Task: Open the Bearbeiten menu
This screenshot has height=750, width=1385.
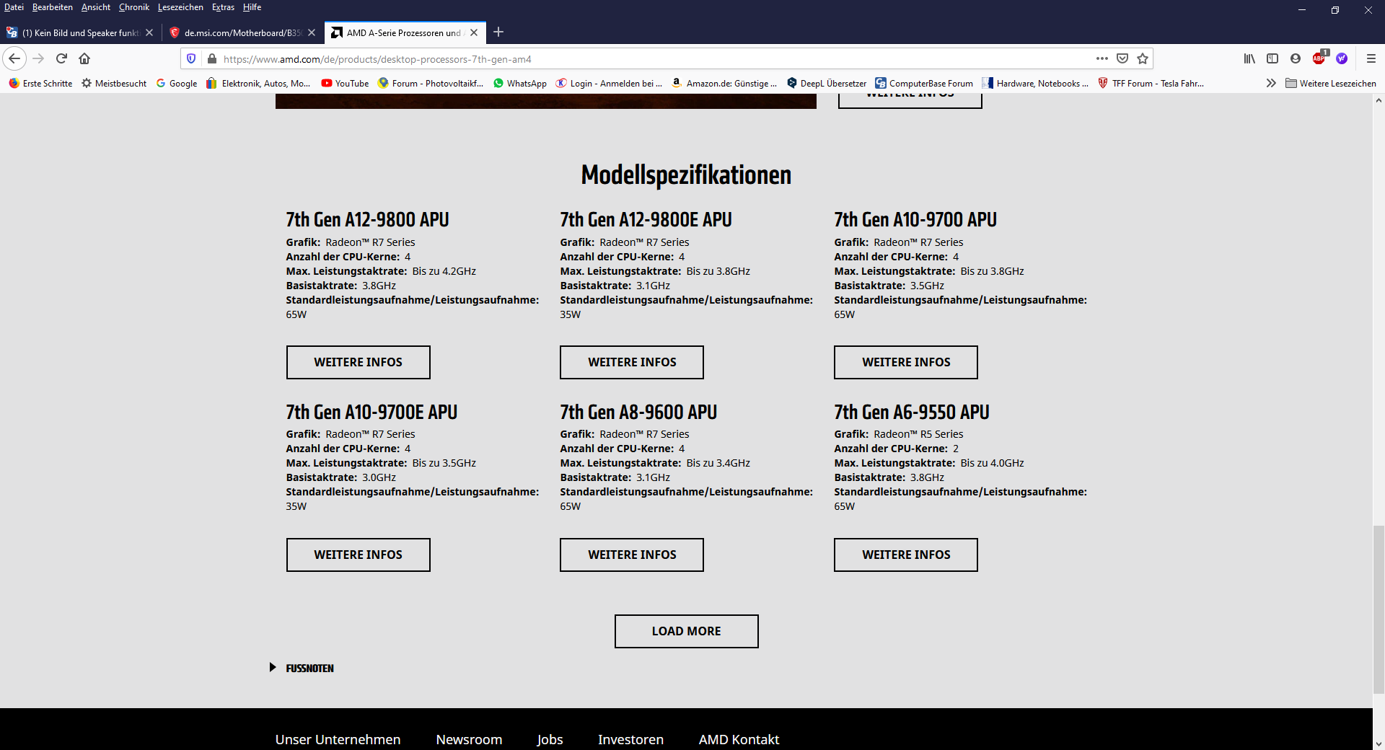Action: (53, 7)
